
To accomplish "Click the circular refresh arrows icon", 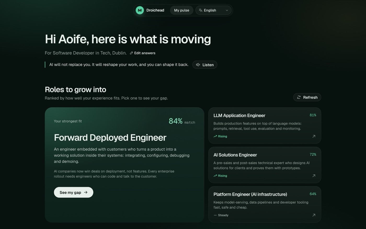I will pyautogui.click(x=299, y=97).
